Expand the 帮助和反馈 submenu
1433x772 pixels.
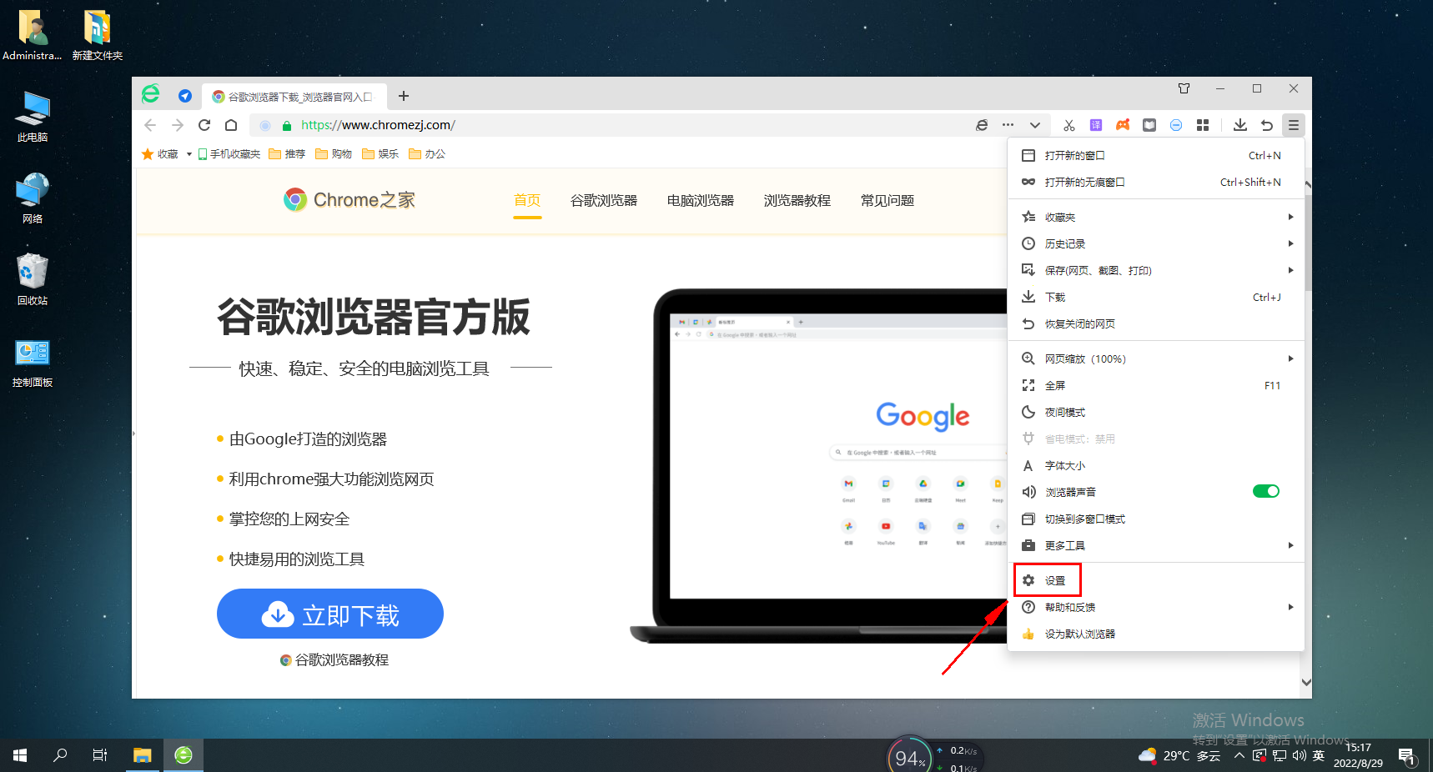point(1156,608)
